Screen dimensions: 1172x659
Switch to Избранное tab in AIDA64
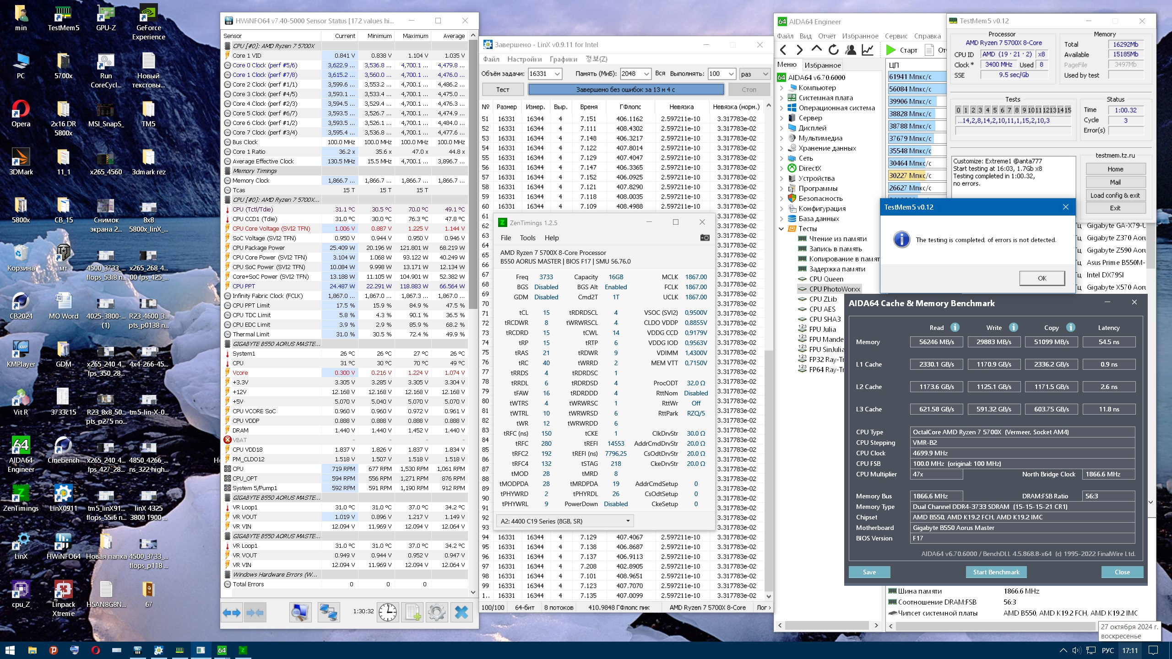(822, 65)
